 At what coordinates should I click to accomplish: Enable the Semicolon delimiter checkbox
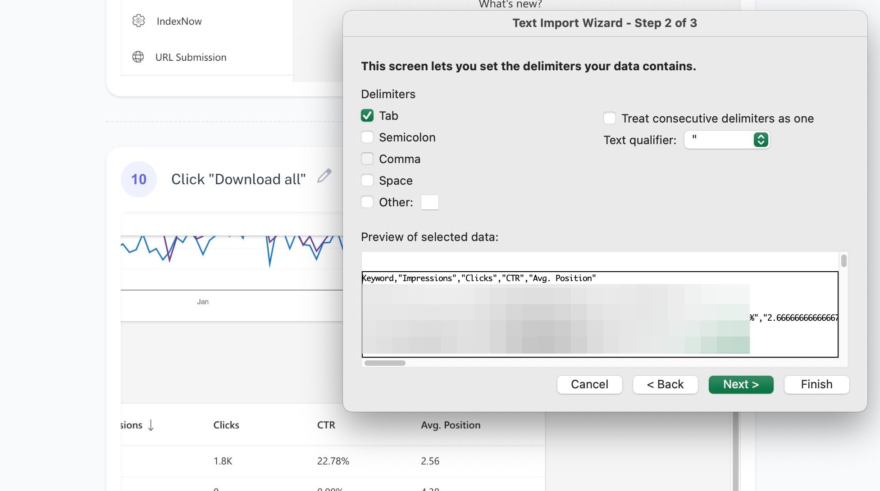367,137
